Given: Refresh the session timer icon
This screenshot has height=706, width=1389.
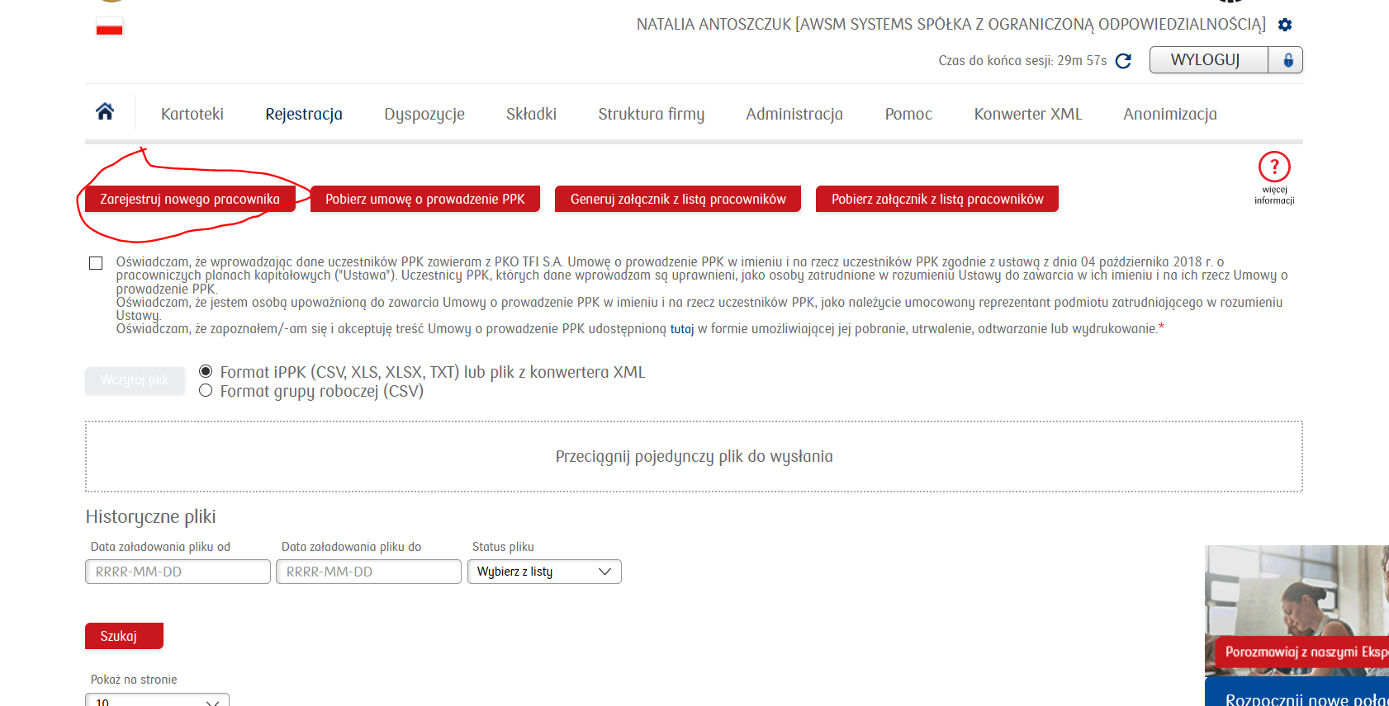Looking at the screenshot, I should tap(1123, 61).
